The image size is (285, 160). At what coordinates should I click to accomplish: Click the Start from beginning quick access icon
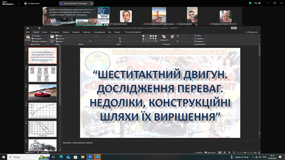click(x=39, y=28)
